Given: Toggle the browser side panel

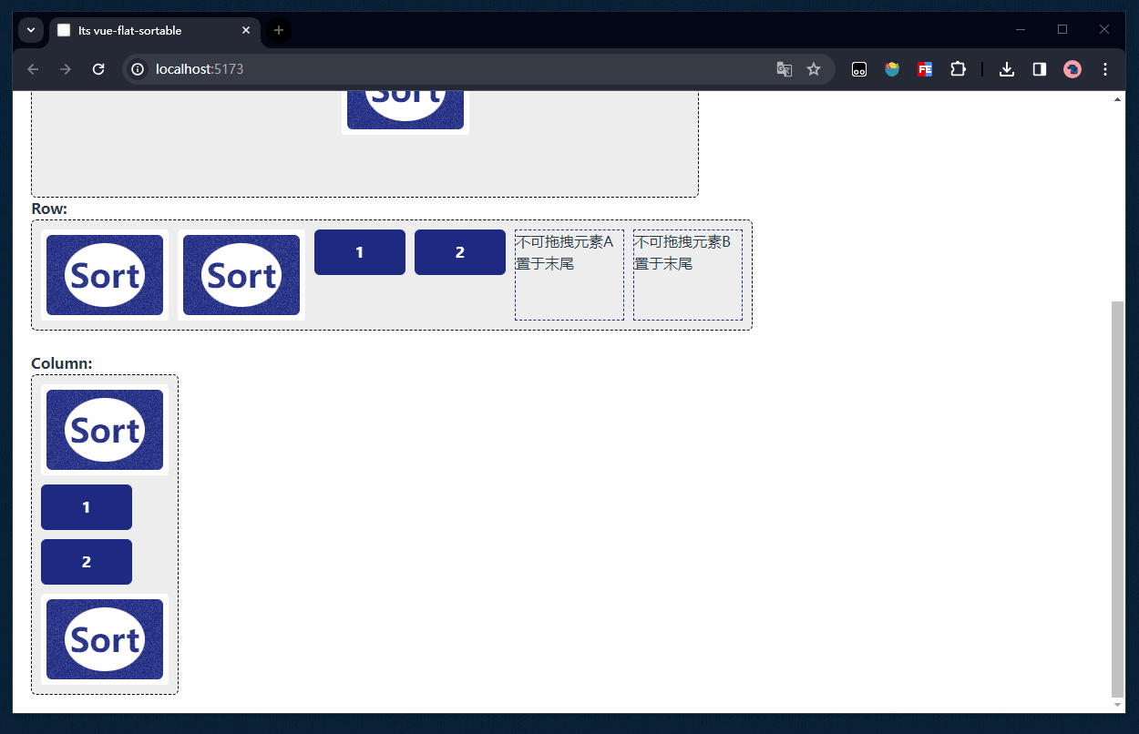Looking at the screenshot, I should tap(1039, 68).
